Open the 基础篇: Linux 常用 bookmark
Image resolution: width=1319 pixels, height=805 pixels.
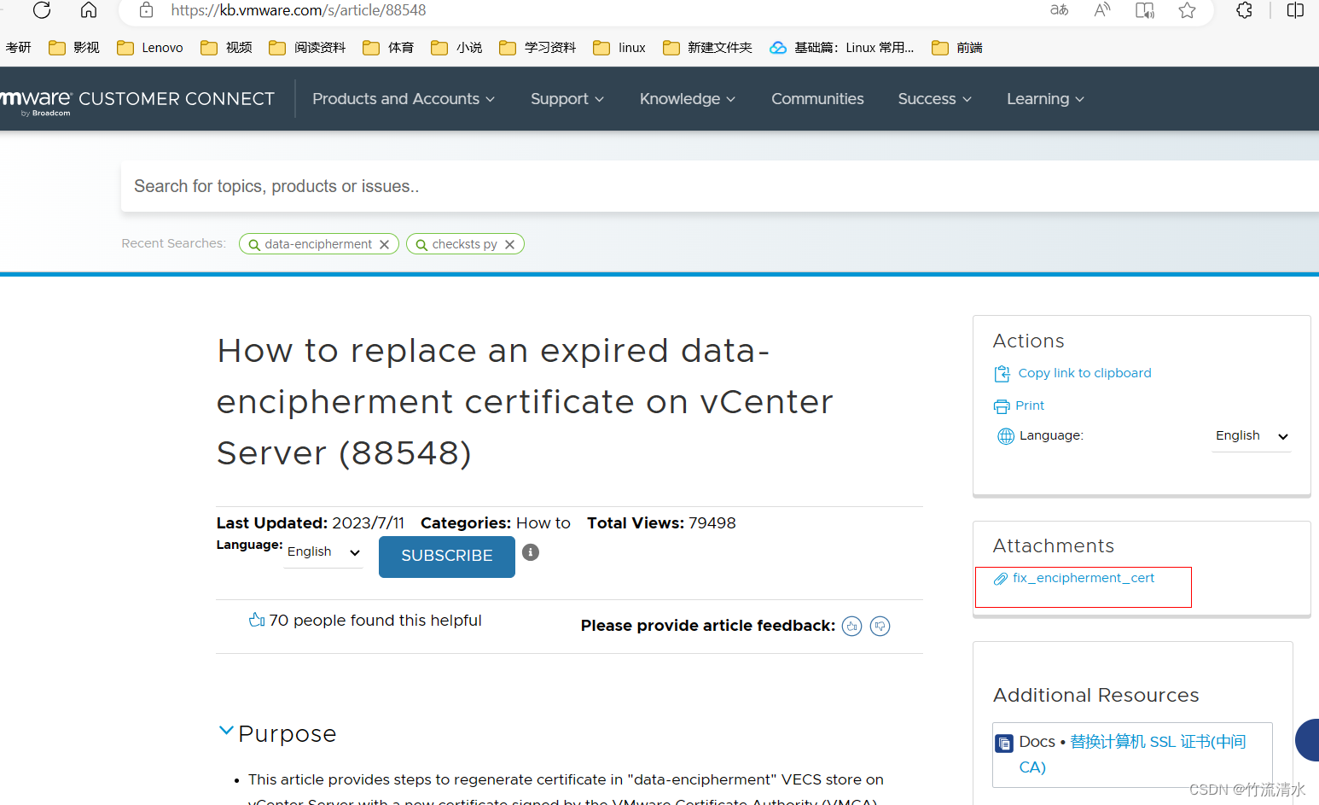click(841, 48)
